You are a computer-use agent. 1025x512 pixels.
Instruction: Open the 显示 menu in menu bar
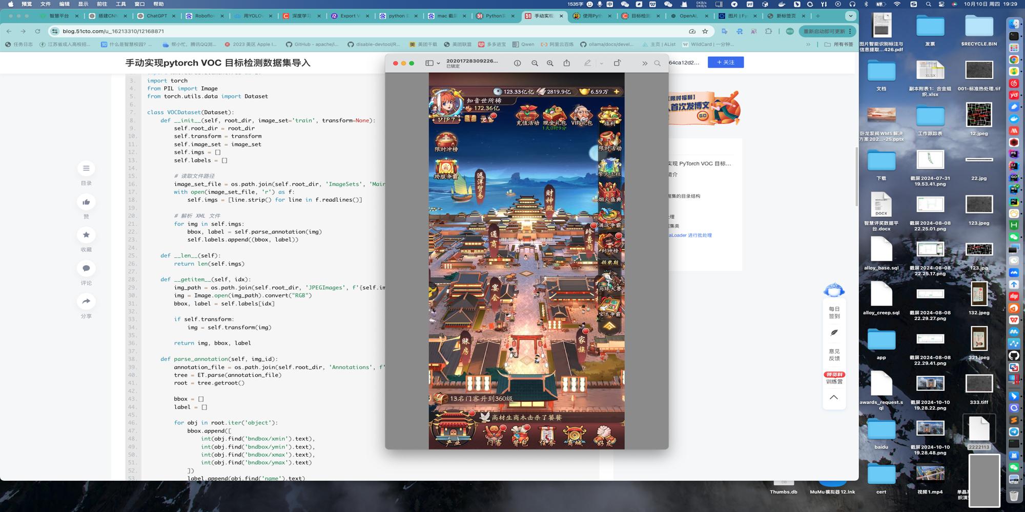click(83, 4)
